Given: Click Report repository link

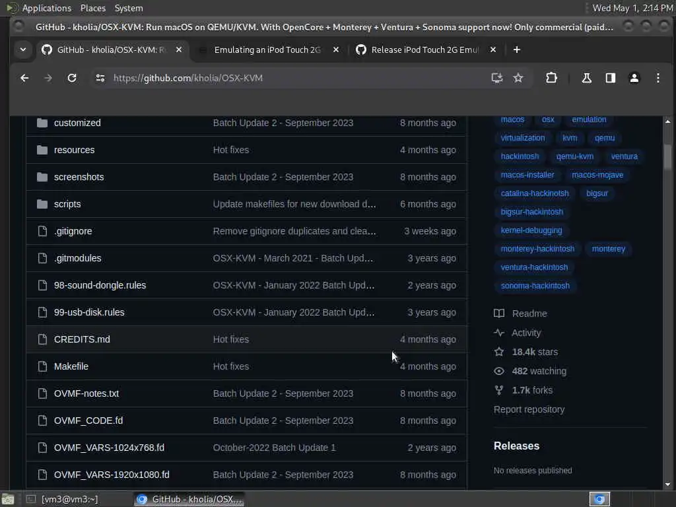Looking at the screenshot, I should [x=529, y=409].
